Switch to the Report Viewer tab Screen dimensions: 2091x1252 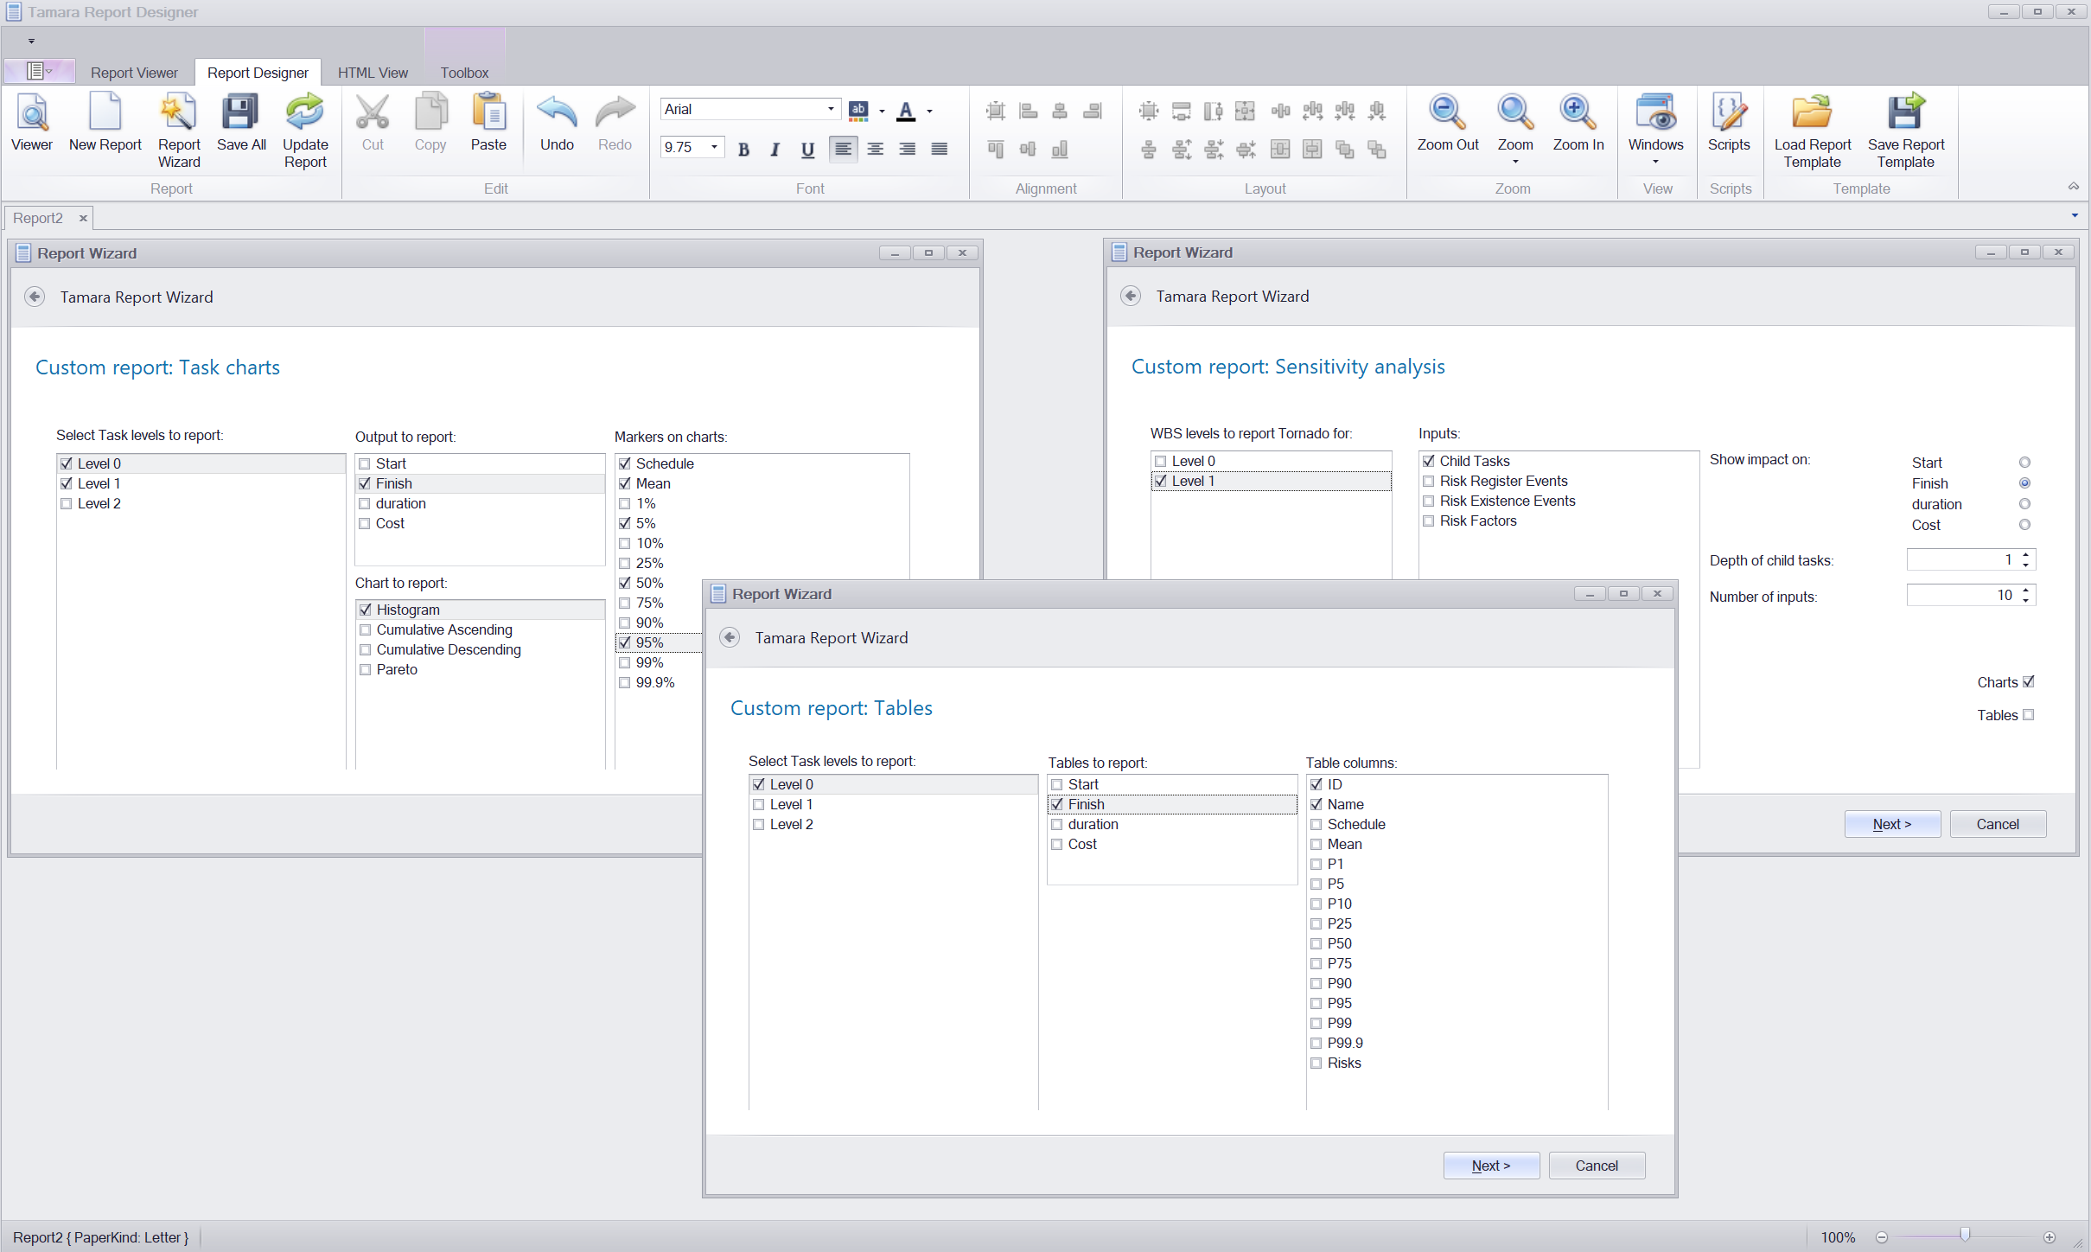(134, 73)
